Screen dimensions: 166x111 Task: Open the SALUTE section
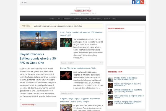point(107,19)
